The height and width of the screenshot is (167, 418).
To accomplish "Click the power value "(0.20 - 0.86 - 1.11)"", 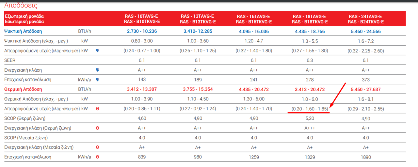I will [142, 108].
